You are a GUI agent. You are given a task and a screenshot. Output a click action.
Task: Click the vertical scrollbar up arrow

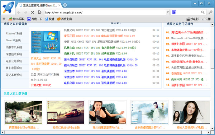[212, 24]
